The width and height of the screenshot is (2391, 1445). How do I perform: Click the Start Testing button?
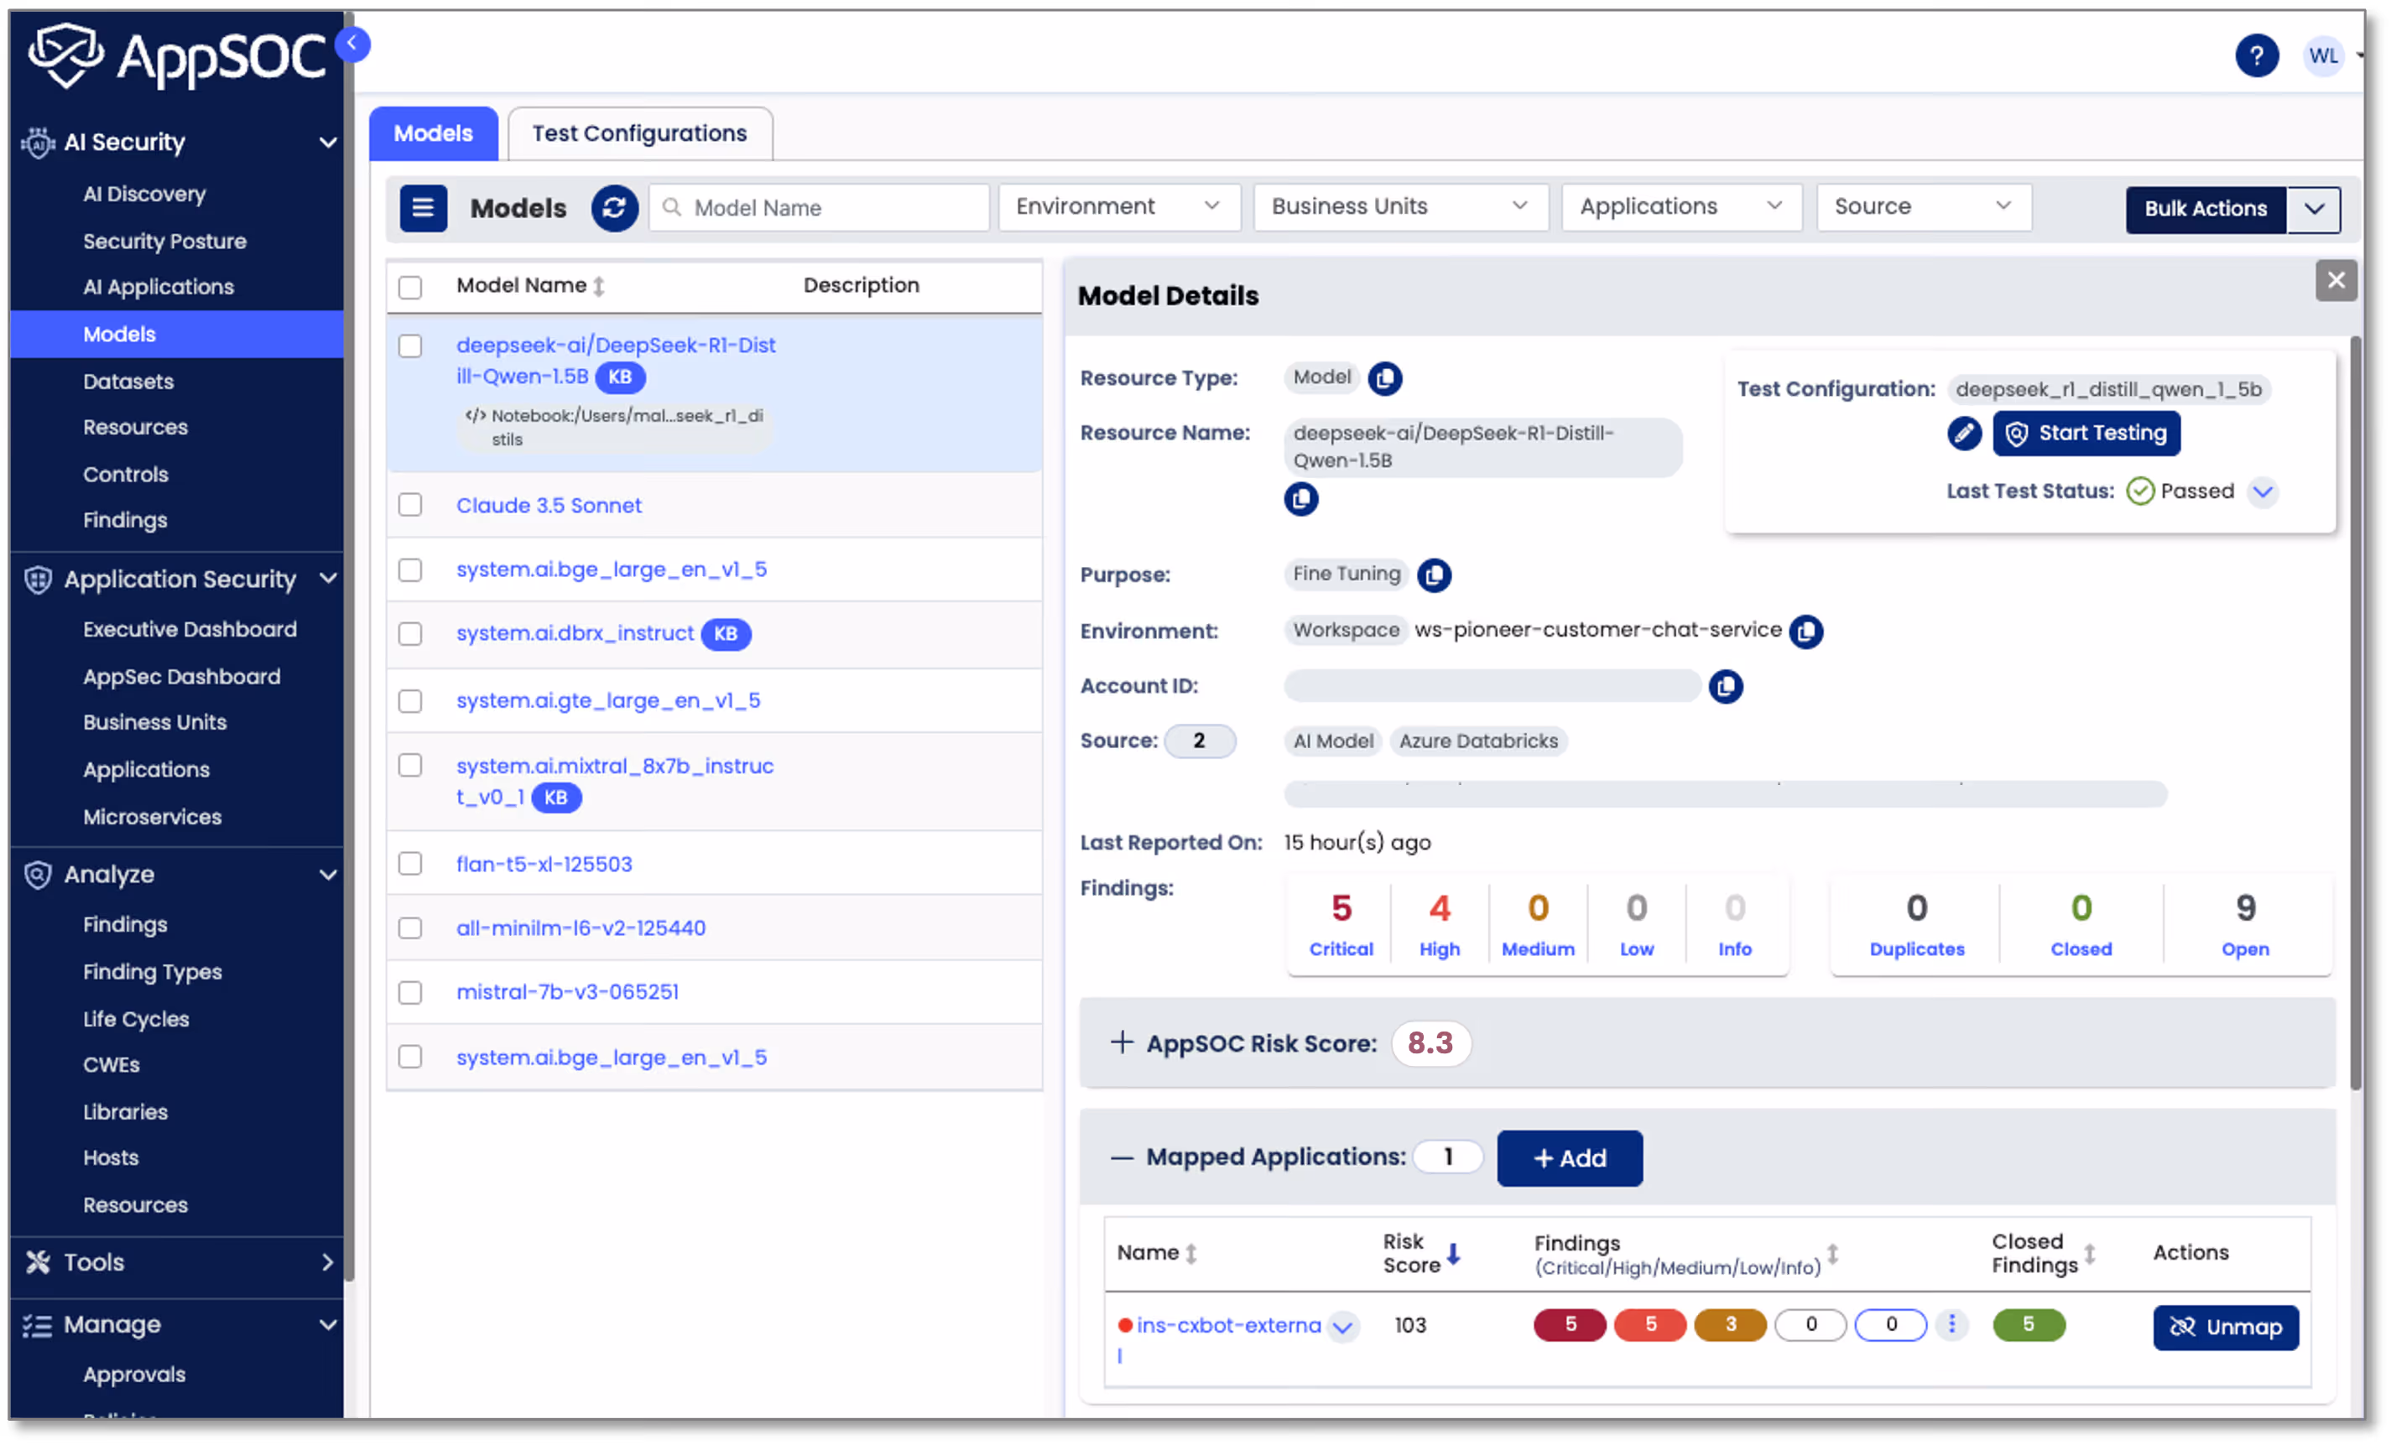click(2086, 433)
